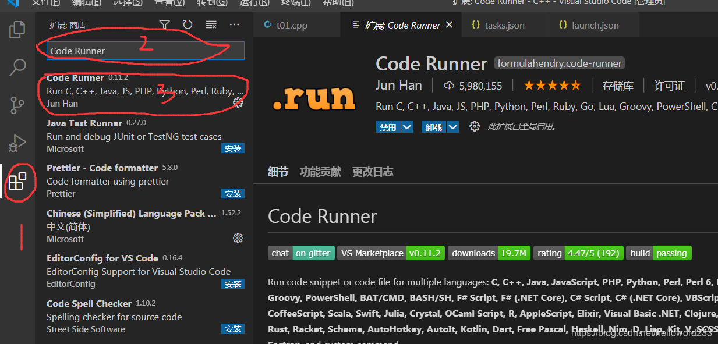Refresh the extensions list

(188, 24)
